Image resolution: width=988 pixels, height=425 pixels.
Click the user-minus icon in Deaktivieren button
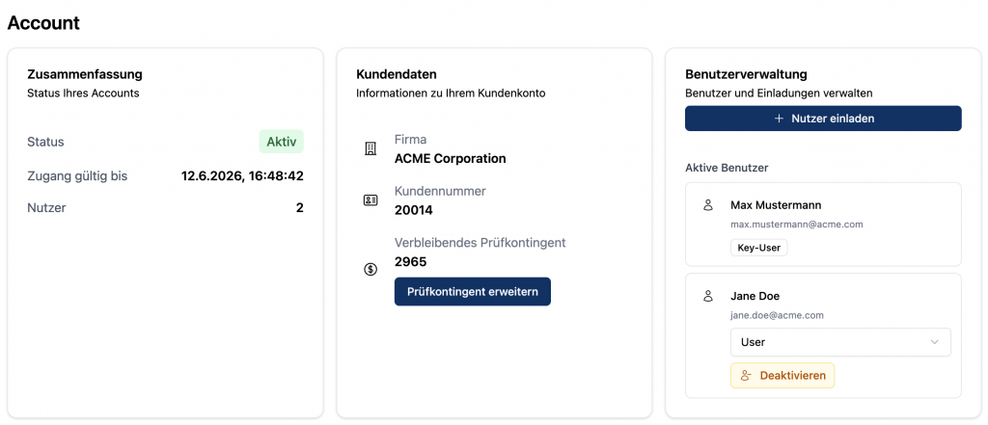coord(745,376)
